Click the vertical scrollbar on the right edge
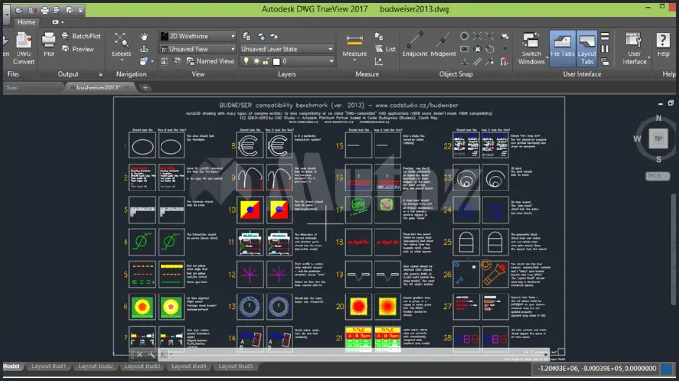This screenshot has width=679, height=381. pos(674,249)
